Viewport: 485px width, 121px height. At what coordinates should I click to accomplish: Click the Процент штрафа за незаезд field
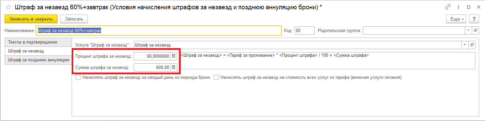pyautogui.click(x=152, y=56)
